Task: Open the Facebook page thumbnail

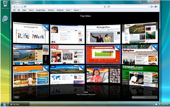Action: tap(67, 34)
